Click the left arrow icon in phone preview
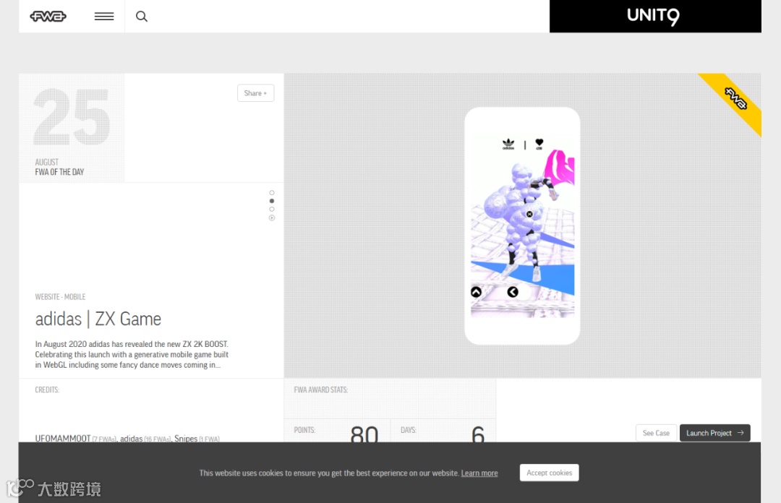This screenshot has width=781, height=503. pos(513,293)
